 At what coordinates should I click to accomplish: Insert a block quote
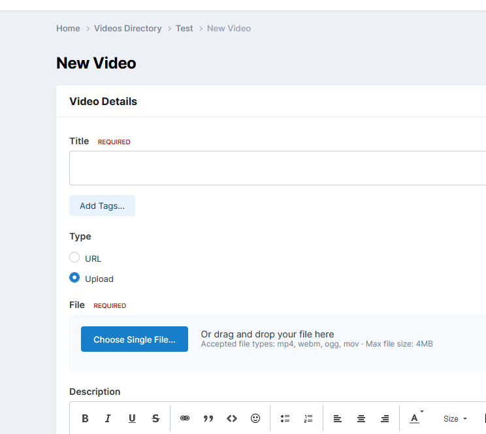point(208,418)
